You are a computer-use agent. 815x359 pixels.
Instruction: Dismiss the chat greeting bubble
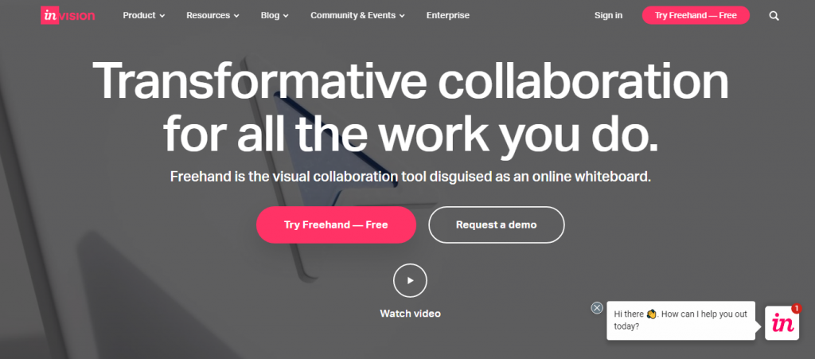(597, 308)
